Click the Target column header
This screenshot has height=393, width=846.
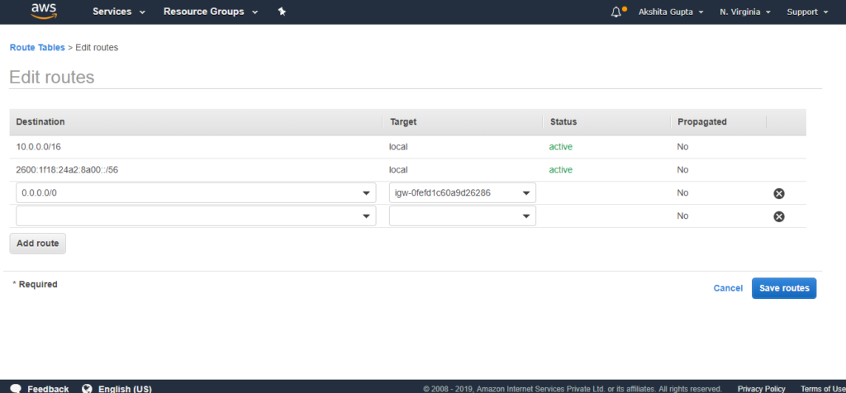click(x=402, y=122)
